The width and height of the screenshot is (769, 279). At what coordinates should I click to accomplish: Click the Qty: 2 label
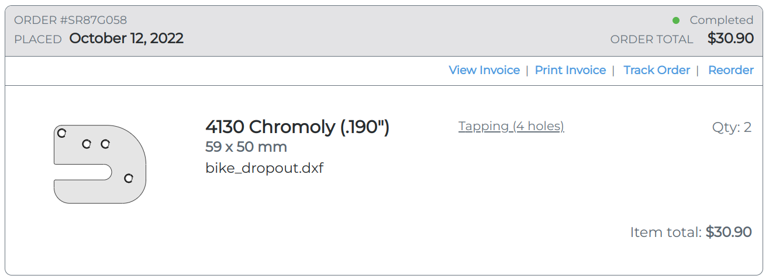[732, 127]
